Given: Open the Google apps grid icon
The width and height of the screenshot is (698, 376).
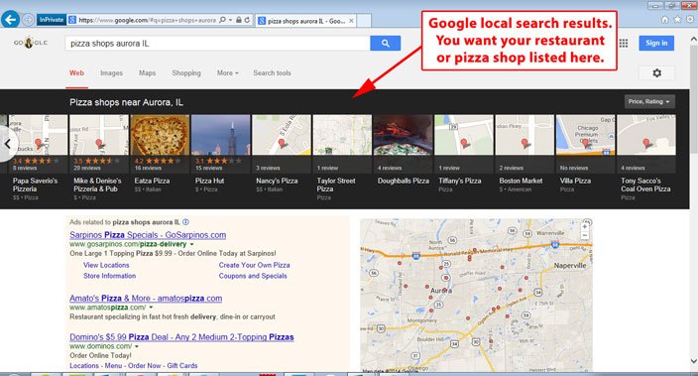Looking at the screenshot, I should (x=624, y=44).
